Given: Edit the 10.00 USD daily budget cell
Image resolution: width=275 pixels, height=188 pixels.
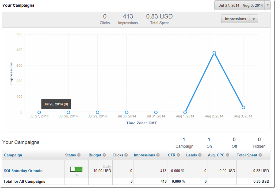Looking at the screenshot, I should click(x=102, y=171).
